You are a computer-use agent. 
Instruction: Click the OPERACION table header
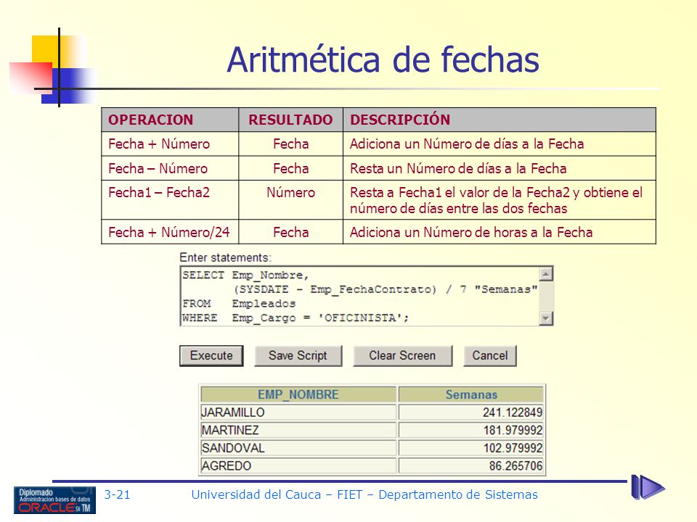pos(170,120)
